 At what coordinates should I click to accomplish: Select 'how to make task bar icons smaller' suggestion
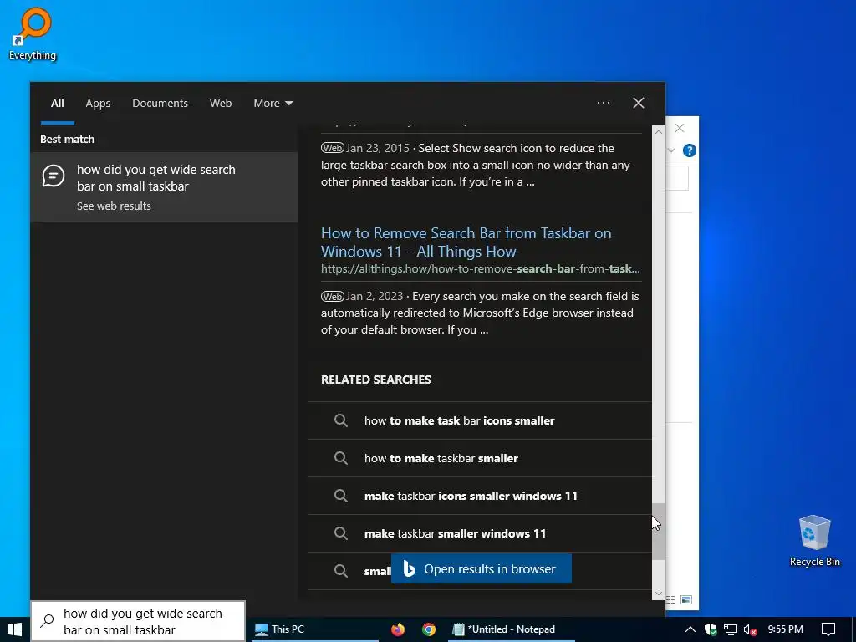[x=479, y=421]
